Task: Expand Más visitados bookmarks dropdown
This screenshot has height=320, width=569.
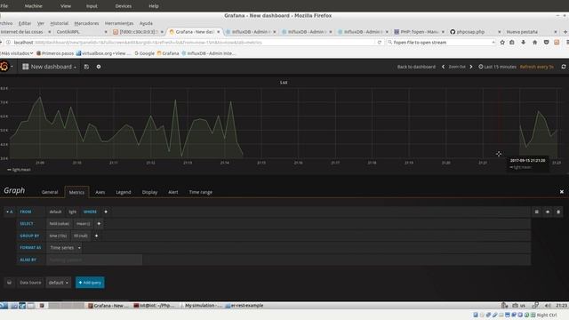Action: click(x=17, y=53)
